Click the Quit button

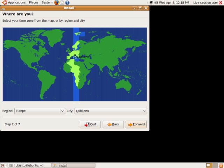(x=90, y=125)
